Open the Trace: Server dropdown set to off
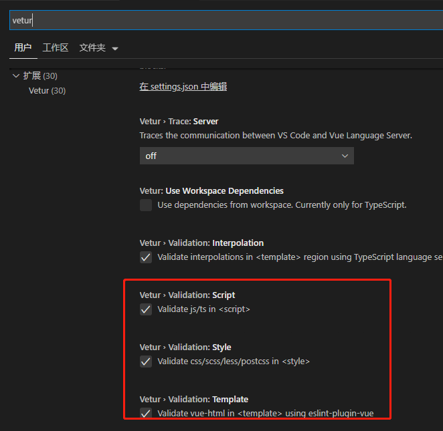This screenshot has width=443, height=431. click(247, 156)
